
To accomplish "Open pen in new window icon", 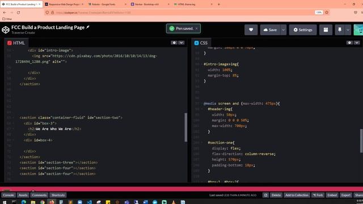I will pos(265,195).
